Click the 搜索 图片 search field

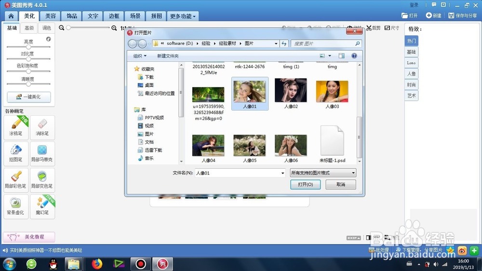click(326, 44)
